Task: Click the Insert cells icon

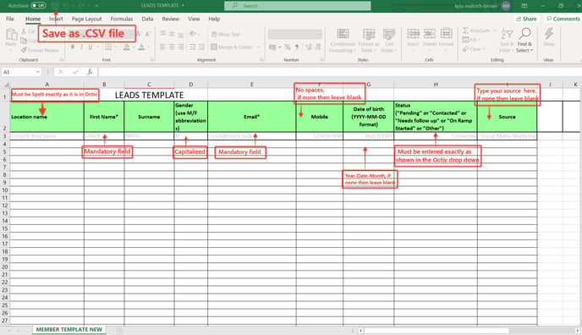Action: click(413, 34)
